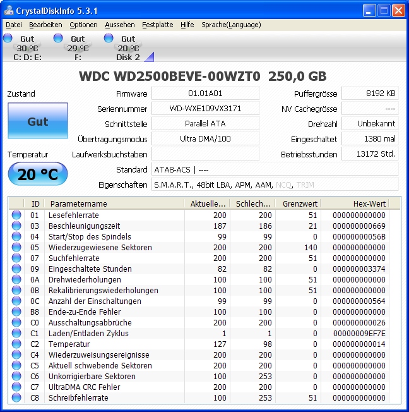Click the Drehzahl value Unbekannt

click(x=370, y=123)
